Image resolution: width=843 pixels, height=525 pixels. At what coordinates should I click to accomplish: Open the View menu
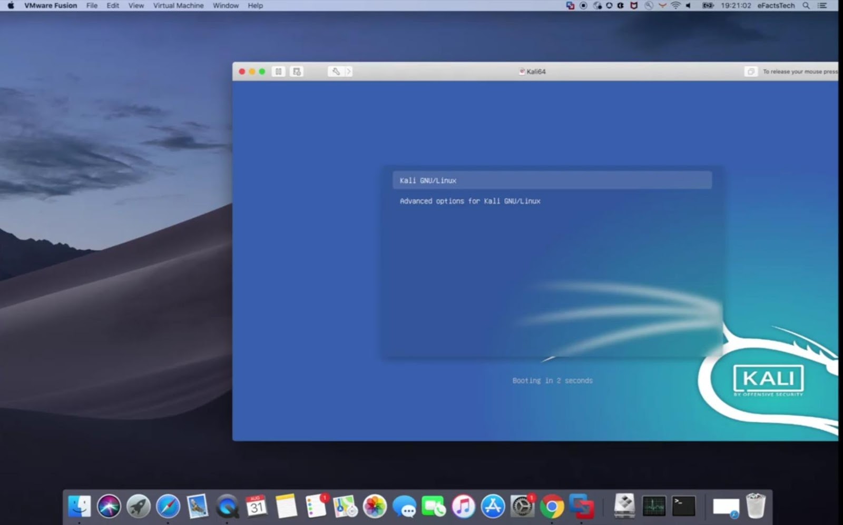click(x=136, y=5)
